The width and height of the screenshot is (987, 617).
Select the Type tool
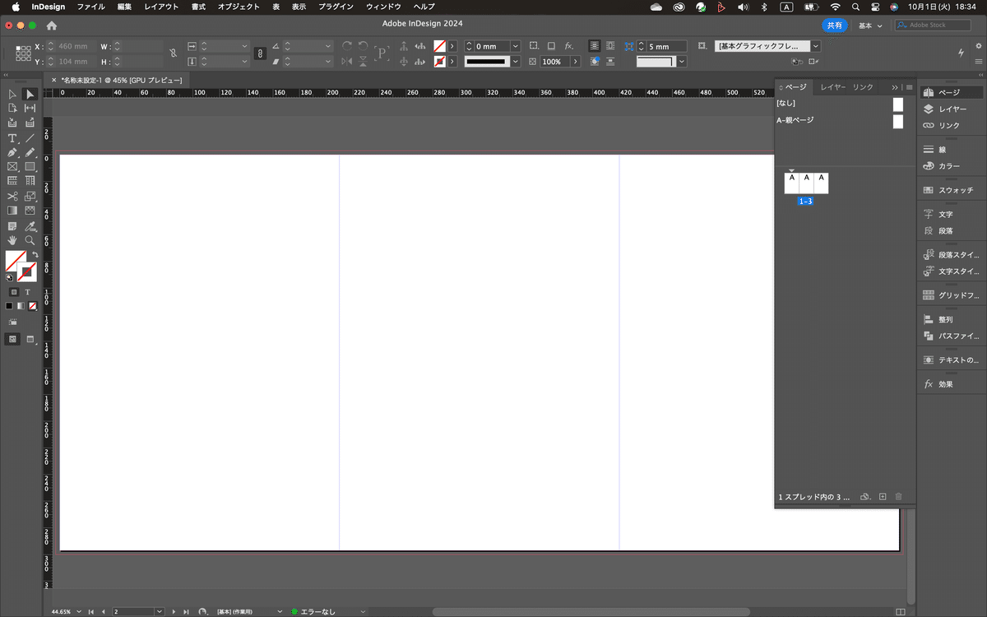[x=12, y=138]
